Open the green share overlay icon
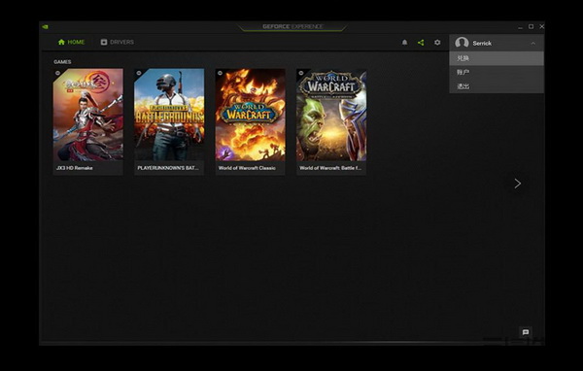Image resolution: width=583 pixels, height=371 pixels. click(x=421, y=43)
